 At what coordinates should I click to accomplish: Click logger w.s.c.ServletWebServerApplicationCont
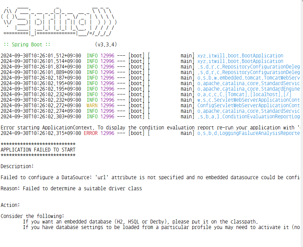[x=249, y=100]
